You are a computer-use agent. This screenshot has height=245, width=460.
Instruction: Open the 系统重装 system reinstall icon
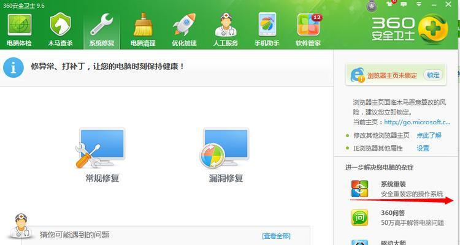359,189
